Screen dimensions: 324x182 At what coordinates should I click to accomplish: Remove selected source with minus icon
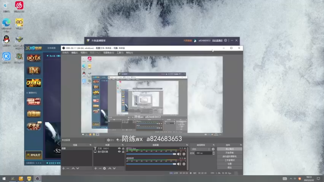100,168
